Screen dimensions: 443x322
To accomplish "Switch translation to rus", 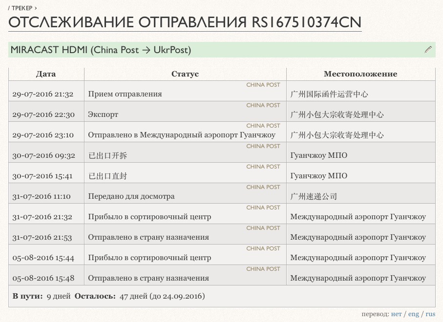I will (430, 314).
